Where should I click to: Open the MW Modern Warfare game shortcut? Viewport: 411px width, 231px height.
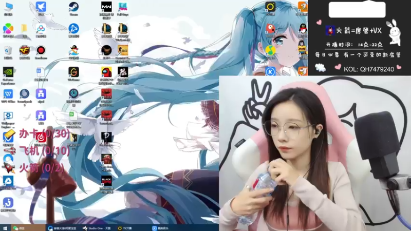coord(106,7)
